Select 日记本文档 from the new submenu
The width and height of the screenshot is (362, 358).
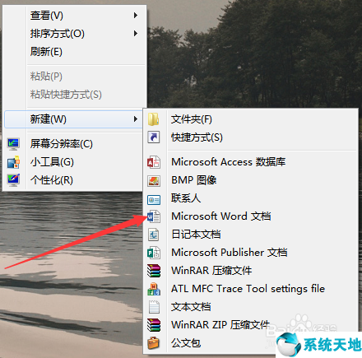click(x=196, y=235)
